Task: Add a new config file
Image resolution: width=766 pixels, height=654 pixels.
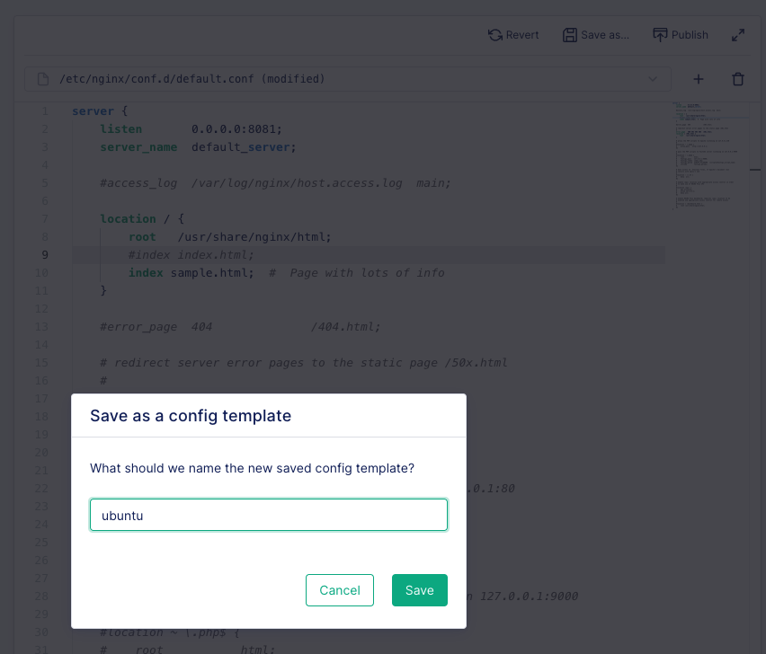Action: pos(699,79)
